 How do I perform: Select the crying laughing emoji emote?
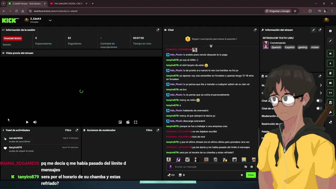[244, 160]
